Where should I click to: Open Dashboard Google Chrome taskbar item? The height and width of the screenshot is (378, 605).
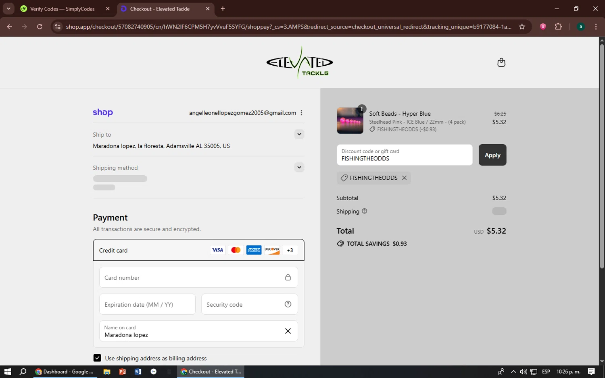[x=65, y=372]
